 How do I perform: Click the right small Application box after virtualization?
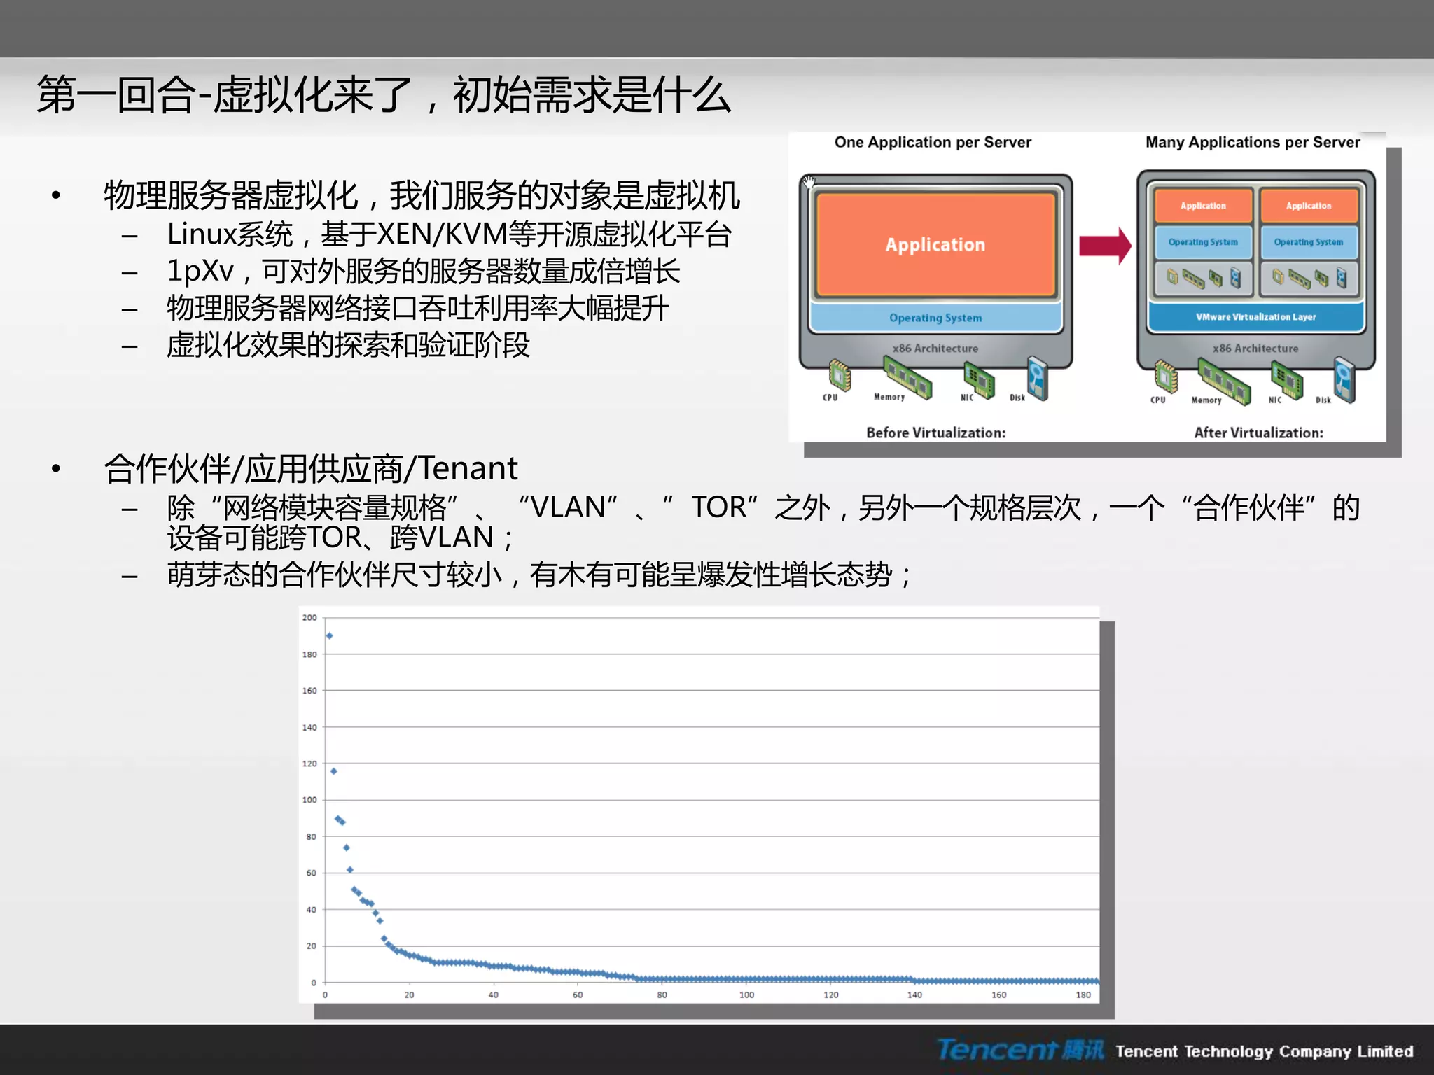(x=1309, y=206)
